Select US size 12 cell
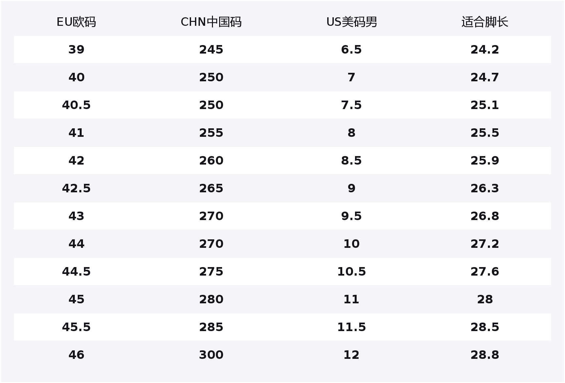This screenshot has width=565, height=383. pyautogui.click(x=351, y=355)
